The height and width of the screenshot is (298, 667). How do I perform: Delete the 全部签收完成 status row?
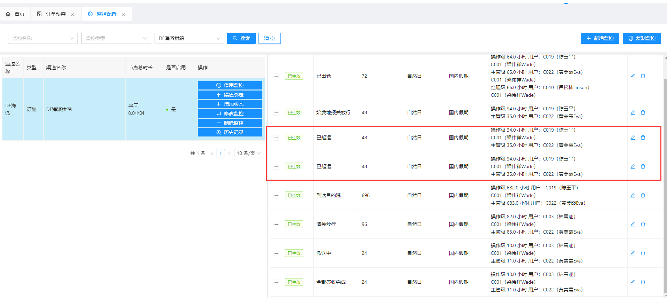point(643,282)
